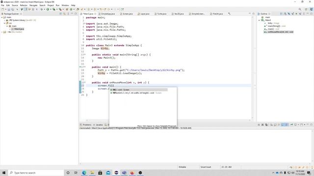Click the New Java Class icon

71,9
